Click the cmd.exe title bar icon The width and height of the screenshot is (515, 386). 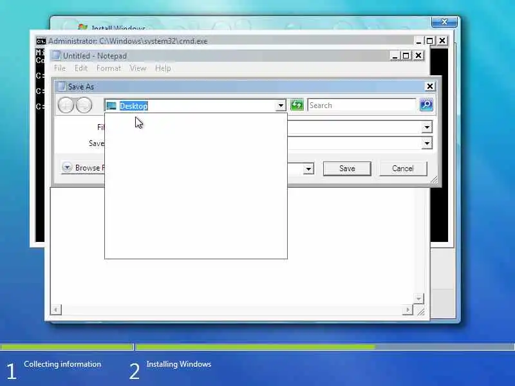point(41,41)
